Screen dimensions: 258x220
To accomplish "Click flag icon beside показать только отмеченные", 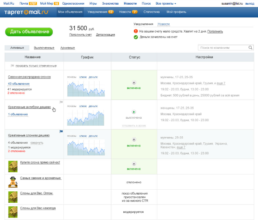I will [x=12, y=66].
